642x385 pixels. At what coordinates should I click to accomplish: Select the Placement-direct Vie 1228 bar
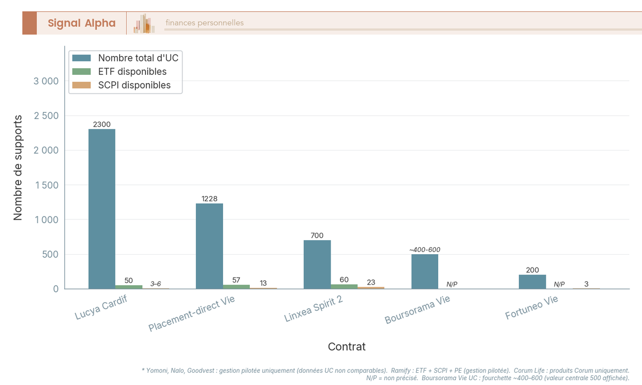pyautogui.click(x=209, y=246)
